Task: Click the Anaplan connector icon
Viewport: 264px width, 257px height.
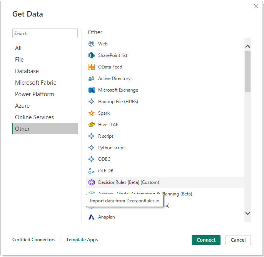Action: [x=91, y=217]
